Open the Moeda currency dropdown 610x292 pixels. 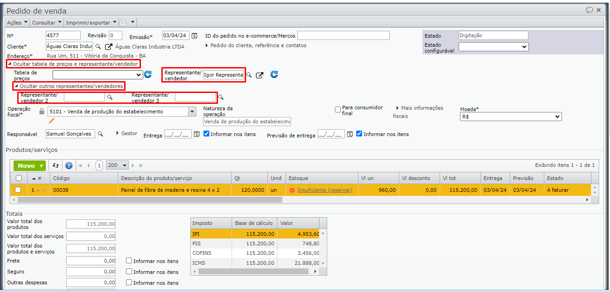pos(510,117)
